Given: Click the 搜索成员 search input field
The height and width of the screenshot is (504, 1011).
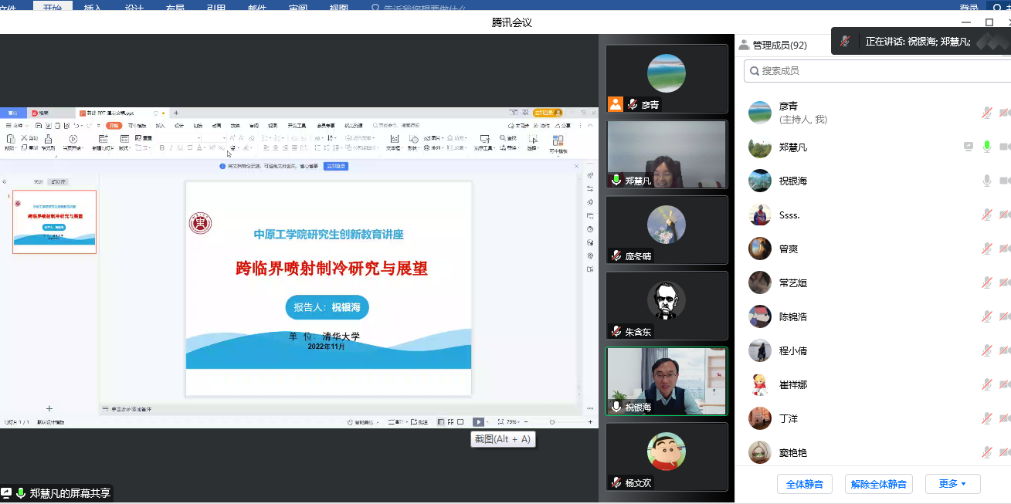Looking at the screenshot, I should click(877, 70).
